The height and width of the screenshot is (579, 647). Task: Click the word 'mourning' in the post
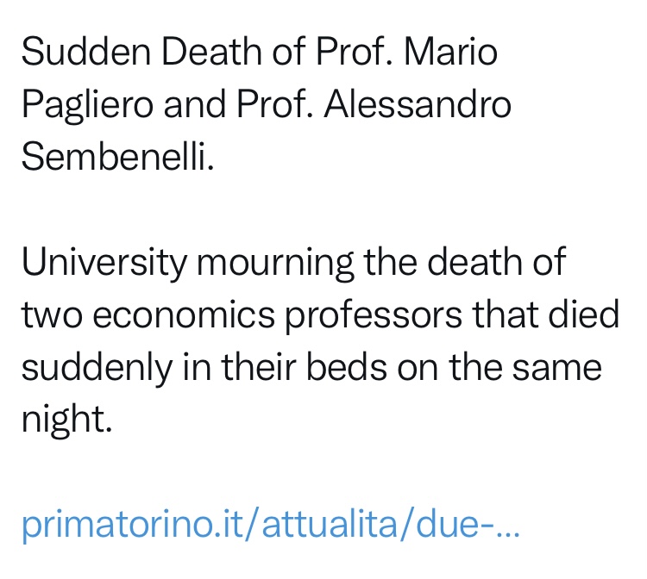275,264
